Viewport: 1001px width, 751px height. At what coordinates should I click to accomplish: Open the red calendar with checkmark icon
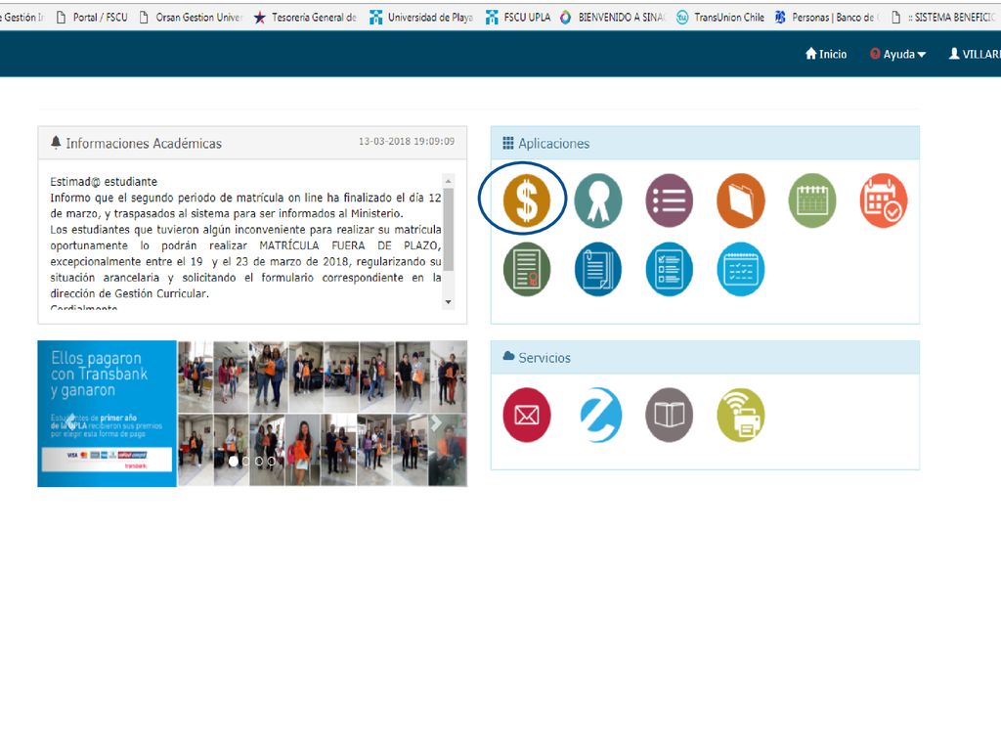tap(884, 200)
